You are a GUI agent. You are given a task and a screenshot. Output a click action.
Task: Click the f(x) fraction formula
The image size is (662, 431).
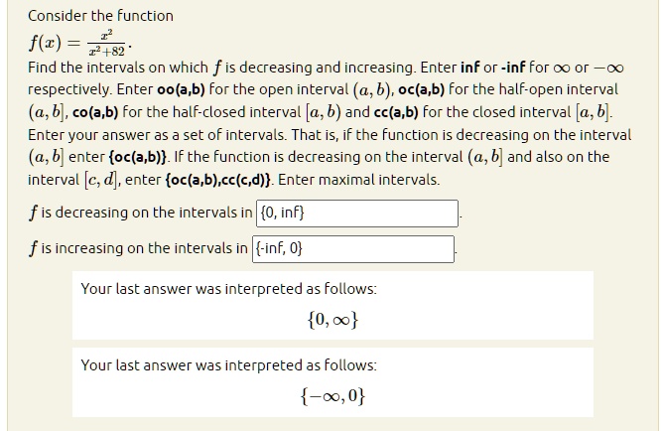pos(79,43)
